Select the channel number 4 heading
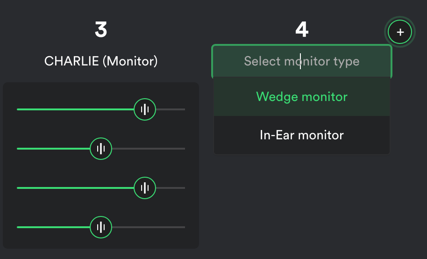This screenshot has width=427, height=259. pos(302,30)
